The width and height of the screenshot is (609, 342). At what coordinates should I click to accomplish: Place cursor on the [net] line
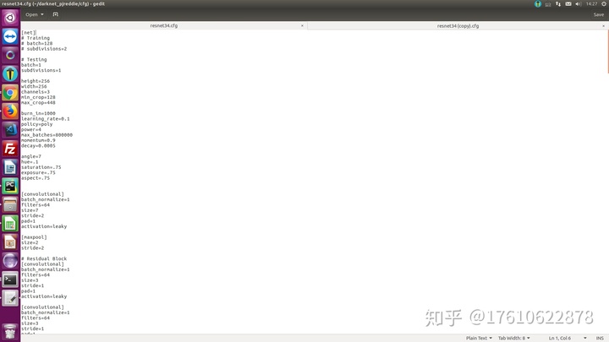click(x=29, y=33)
